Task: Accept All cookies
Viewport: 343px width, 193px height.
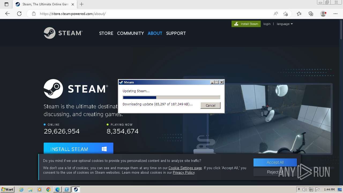Action: pyautogui.click(x=275, y=162)
